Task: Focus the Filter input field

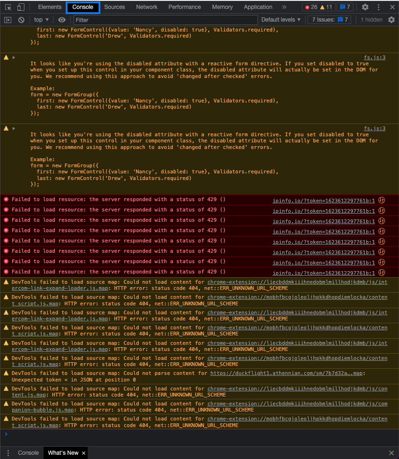Action: [166, 20]
